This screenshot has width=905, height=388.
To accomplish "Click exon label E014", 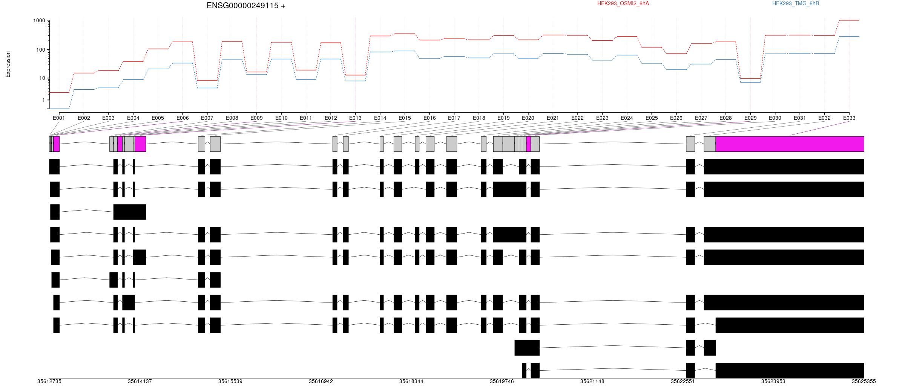I will coord(380,118).
